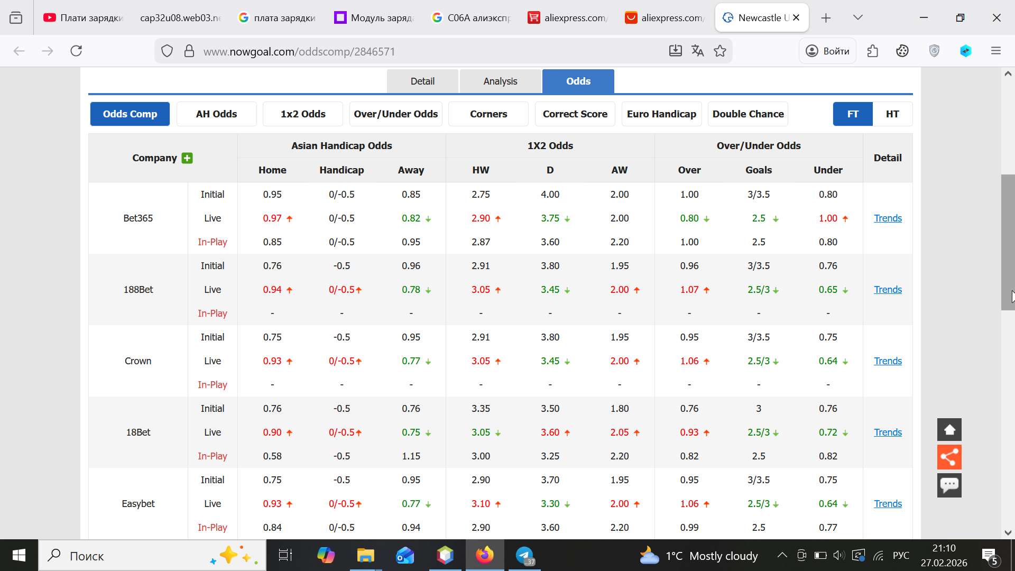This screenshot has height=571, width=1015.
Task: Bookmark page with the star icon
Action: [x=719, y=51]
